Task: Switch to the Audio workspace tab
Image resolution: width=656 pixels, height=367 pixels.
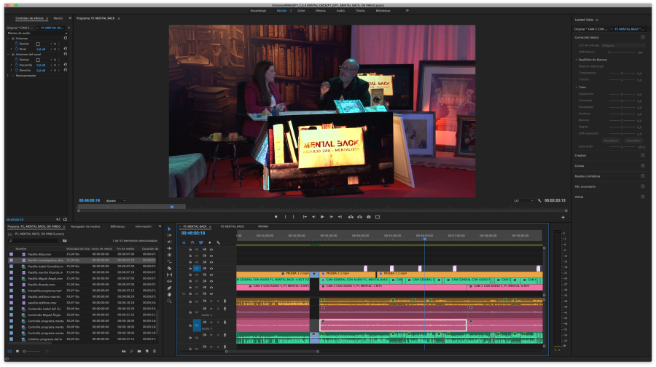Action: coord(340,10)
